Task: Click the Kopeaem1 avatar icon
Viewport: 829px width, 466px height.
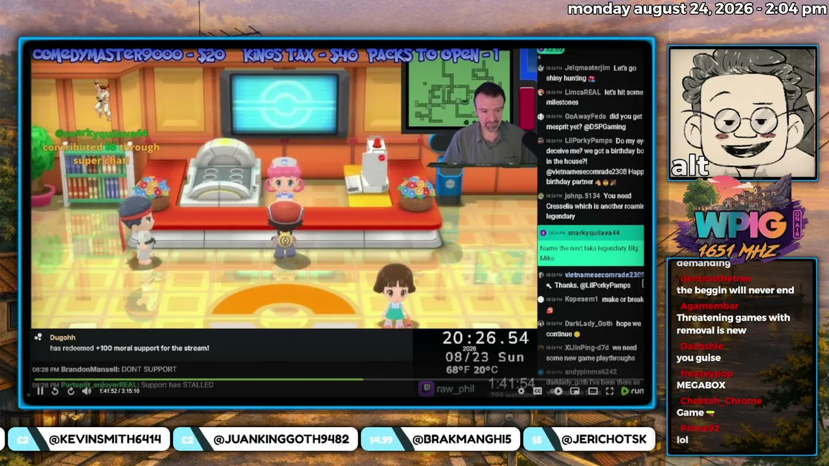Action: pyautogui.click(x=541, y=300)
